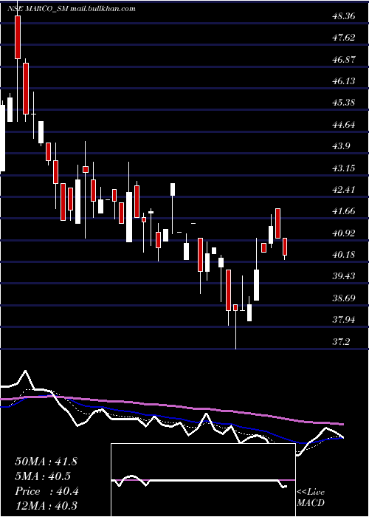The height and width of the screenshot is (517, 369).
Task: Click the 41.66 price axis label
Action: (344, 211)
